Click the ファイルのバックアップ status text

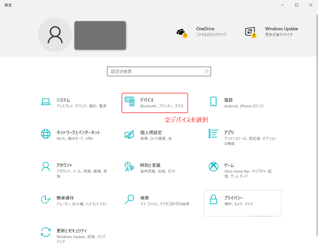[x=211, y=35]
